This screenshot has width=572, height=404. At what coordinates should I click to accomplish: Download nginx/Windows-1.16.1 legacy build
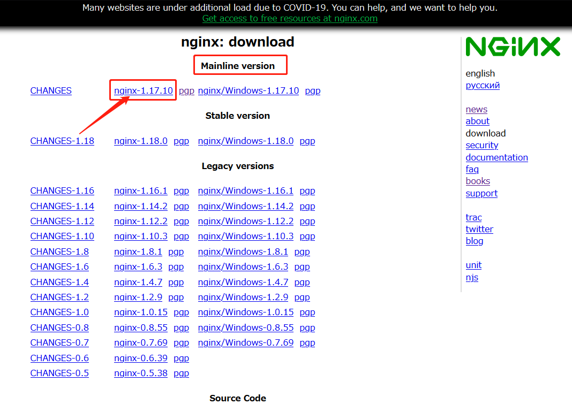[x=245, y=191]
